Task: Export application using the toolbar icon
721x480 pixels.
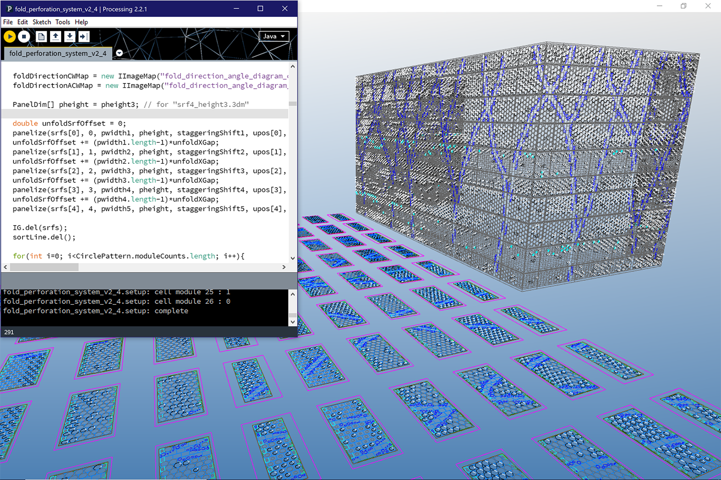Action: (x=84, y=36)
